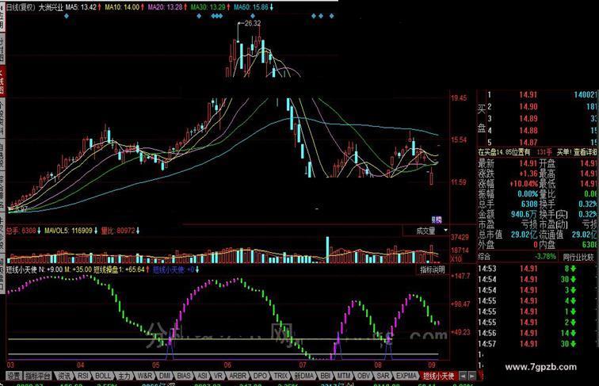Click the 同行业比较 button
599x386 pixels.
pyautogui.click(x=578, y=257)
